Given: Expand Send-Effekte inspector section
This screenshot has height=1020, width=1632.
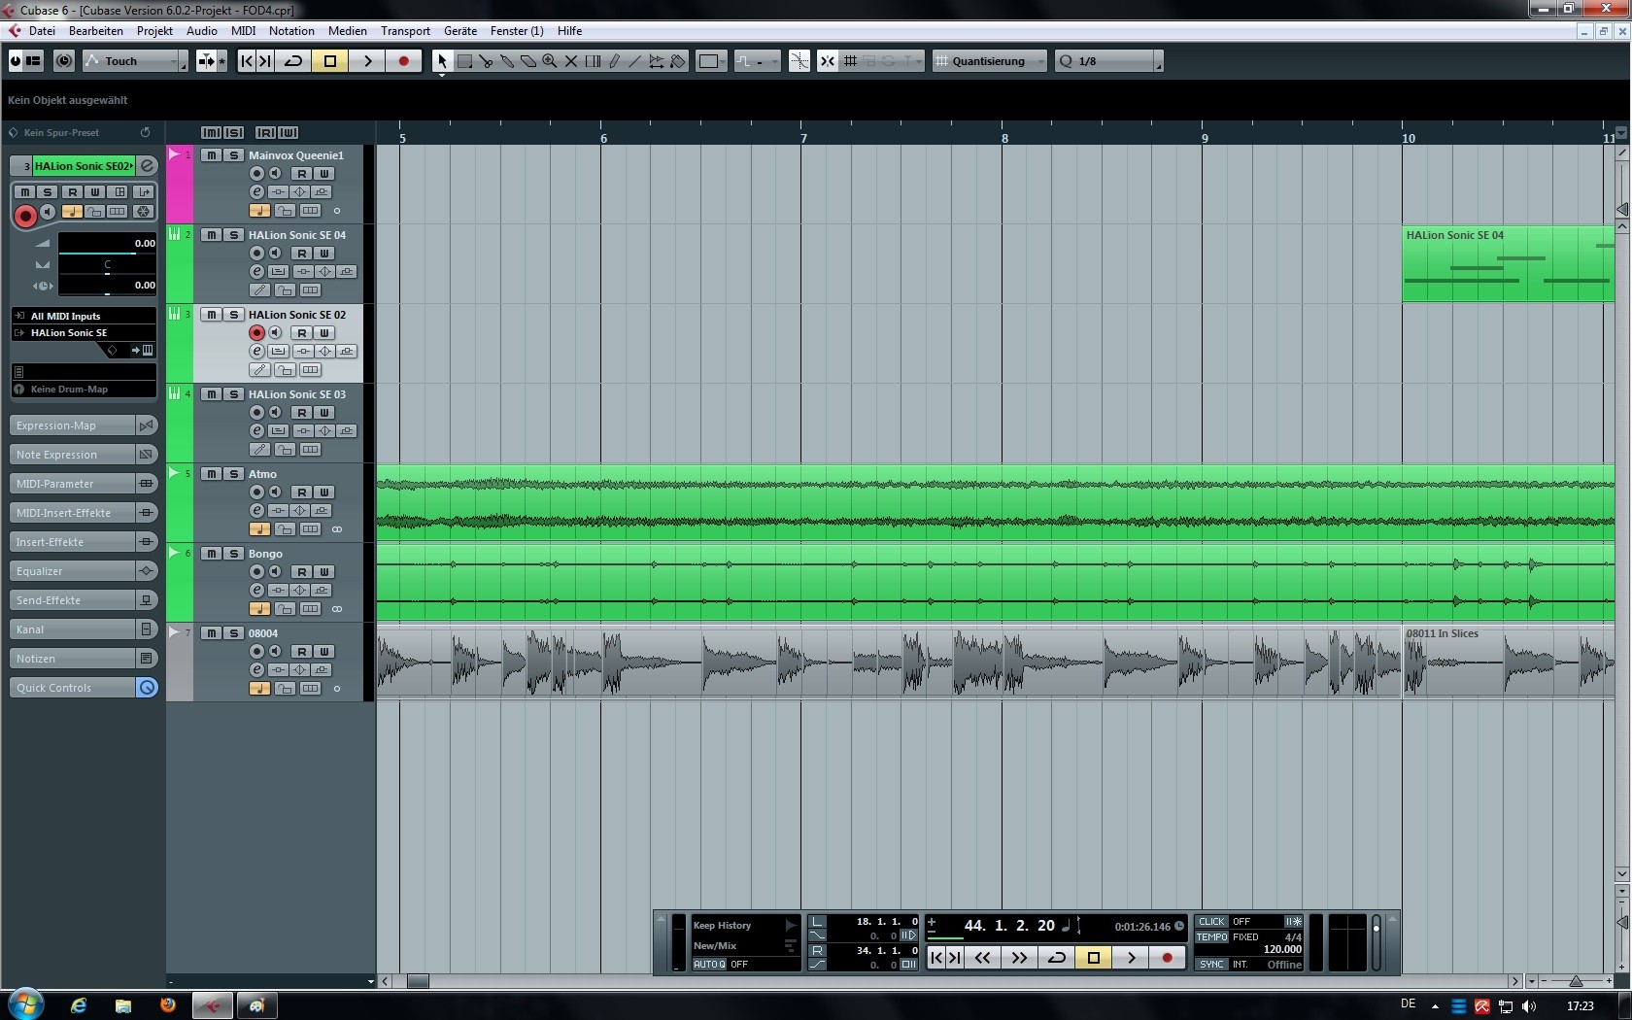Looking at the screenshot, I should [x=83, y=600].
